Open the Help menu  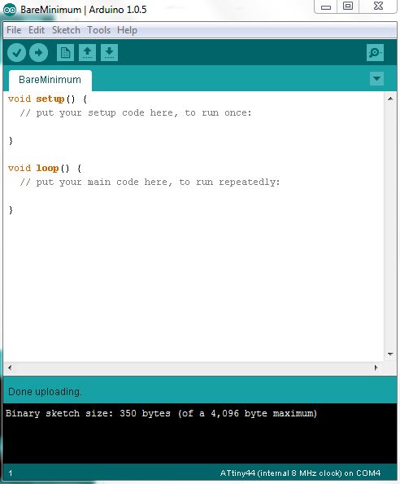127,30
